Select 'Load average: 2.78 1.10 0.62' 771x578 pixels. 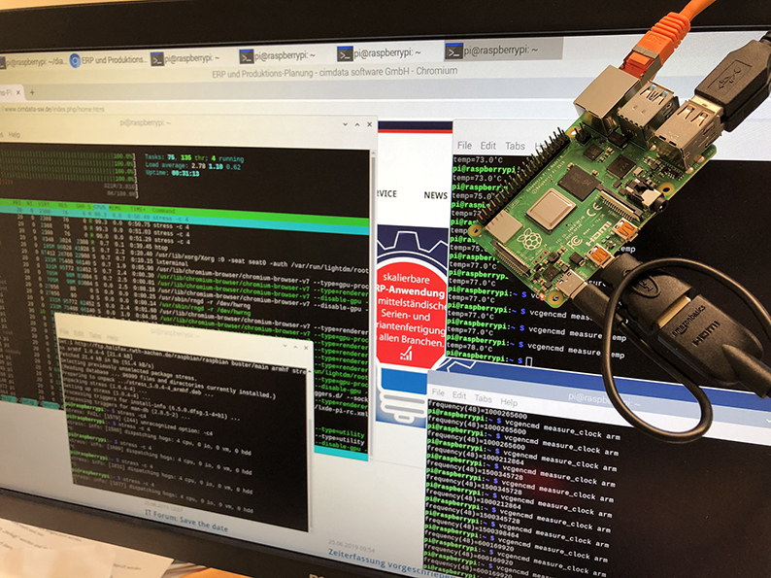click(x=192, y=166)
